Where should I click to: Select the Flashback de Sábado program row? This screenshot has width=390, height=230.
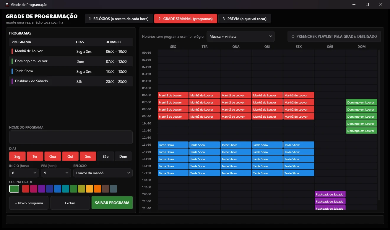click(71, 81)
